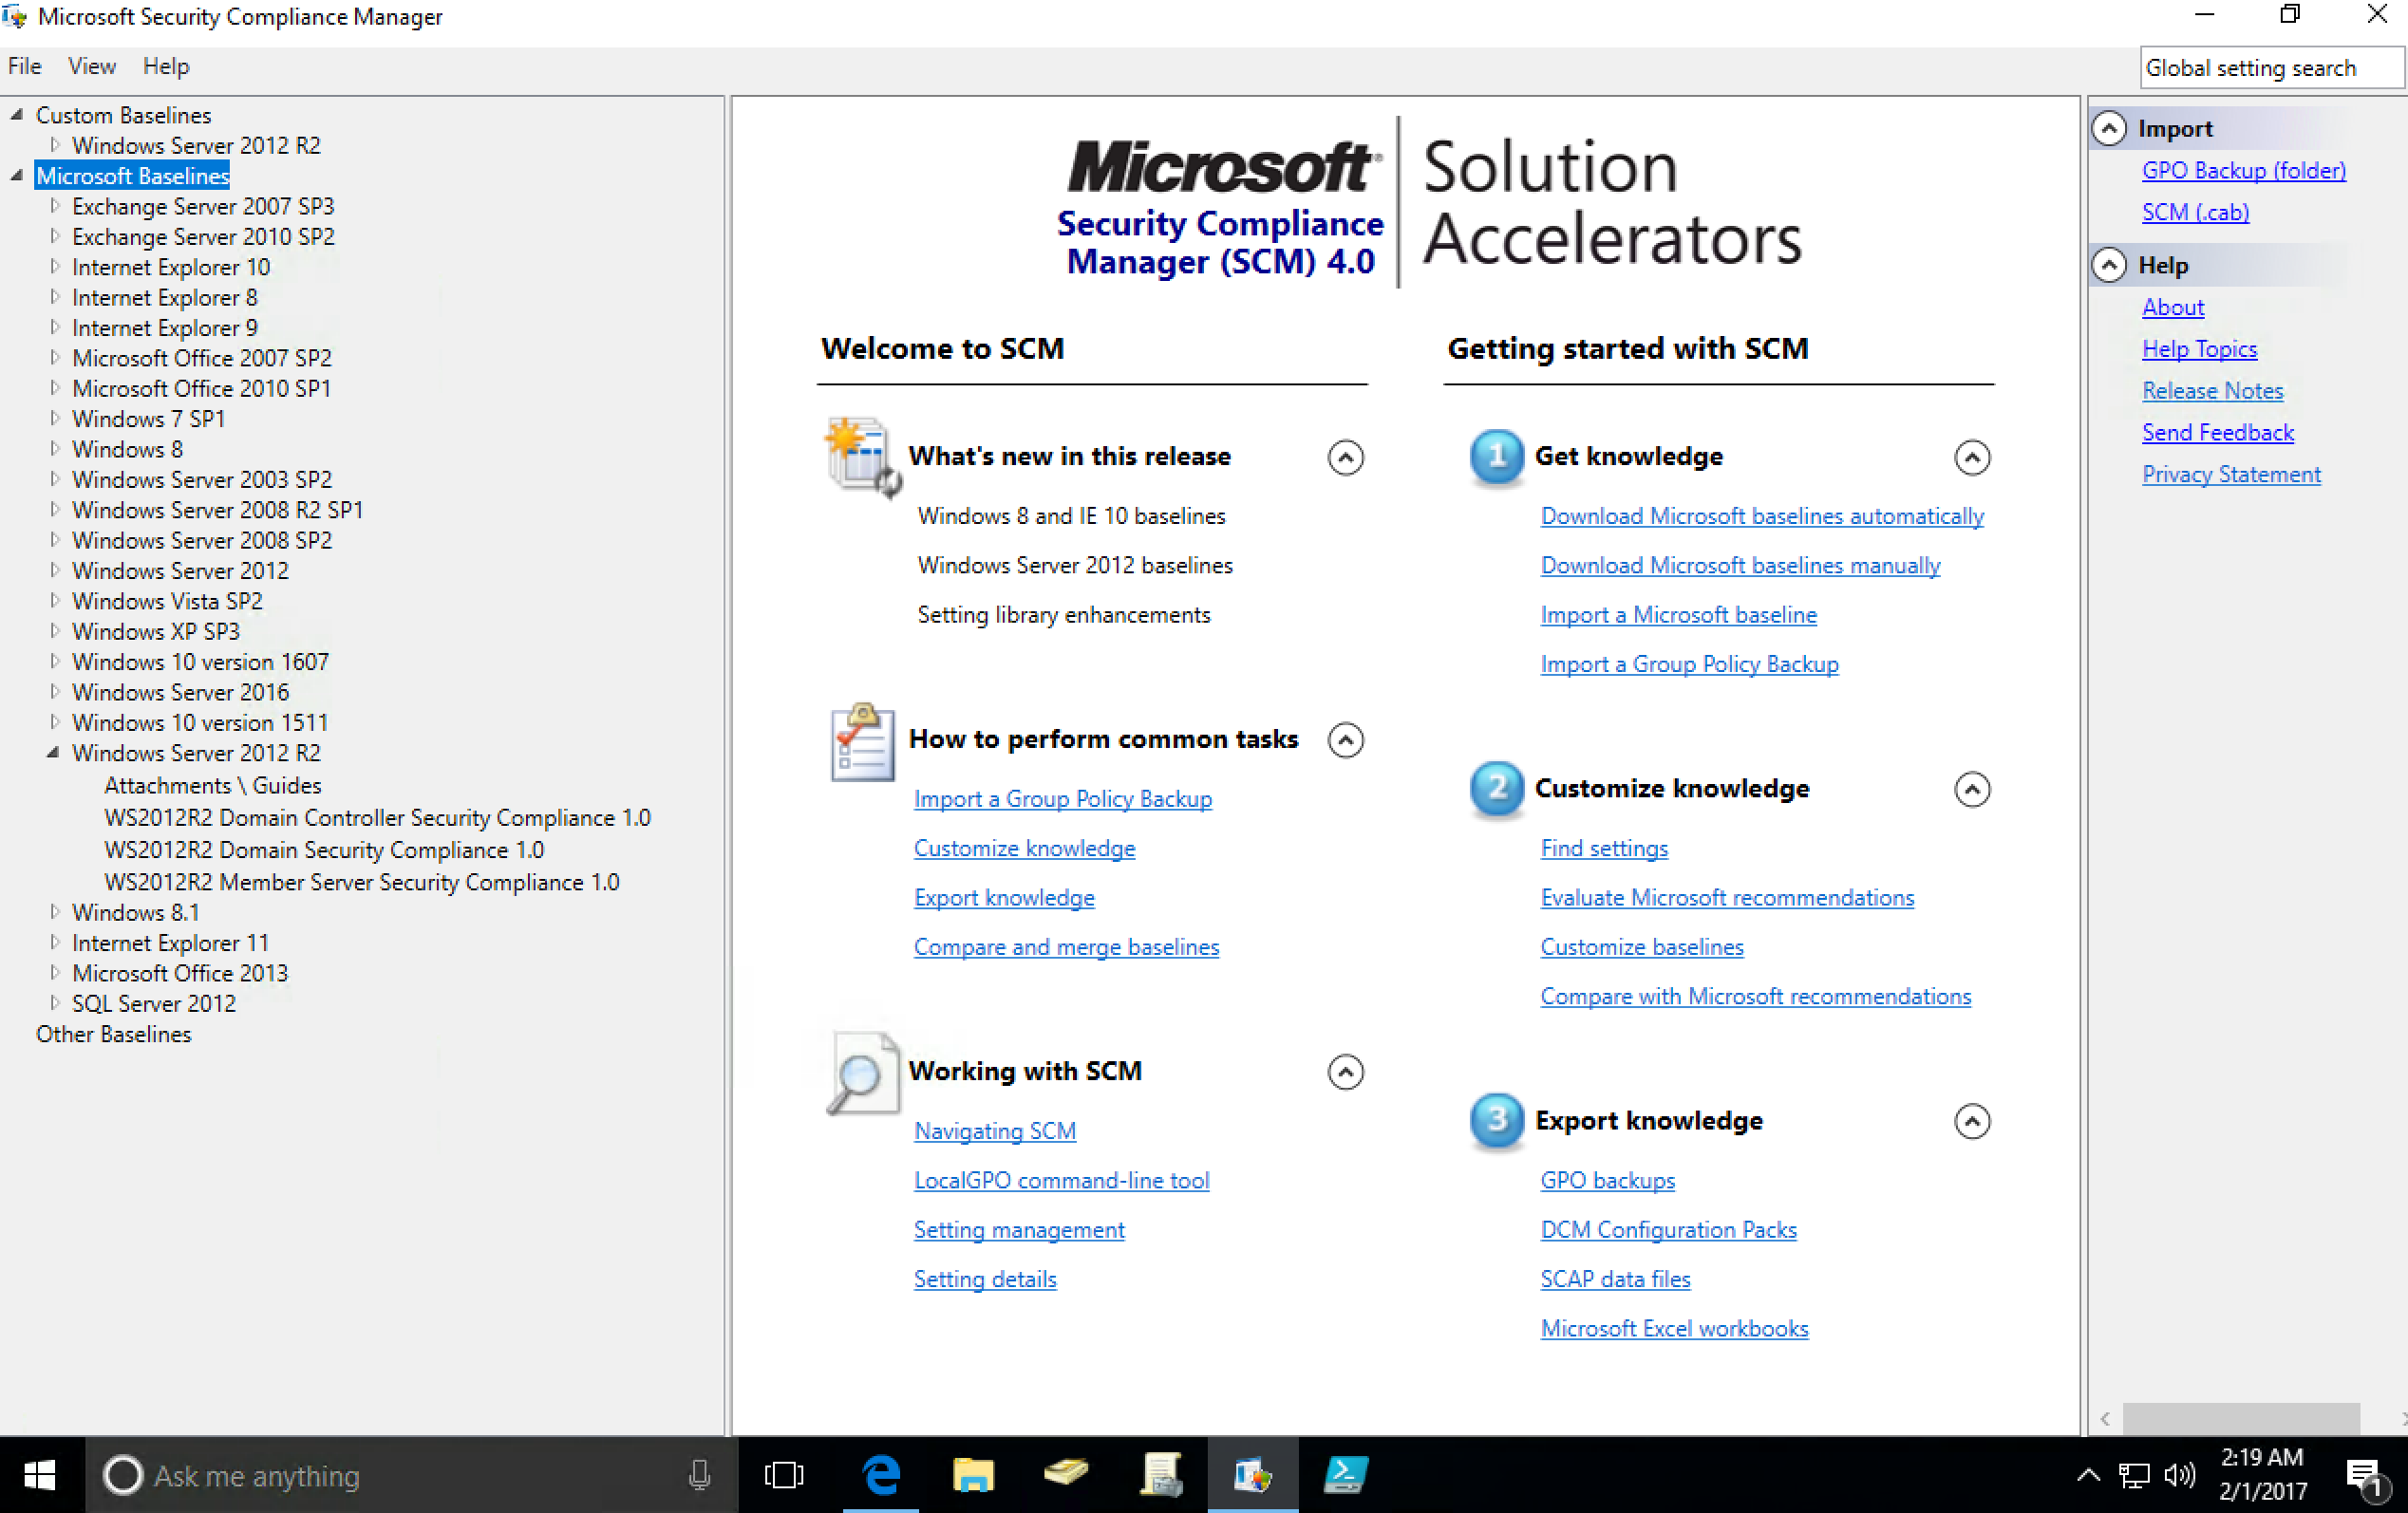Collapse the Get knowledge section
2408x1513 pixels.
pyautogui.click(x=1972, y=458)
